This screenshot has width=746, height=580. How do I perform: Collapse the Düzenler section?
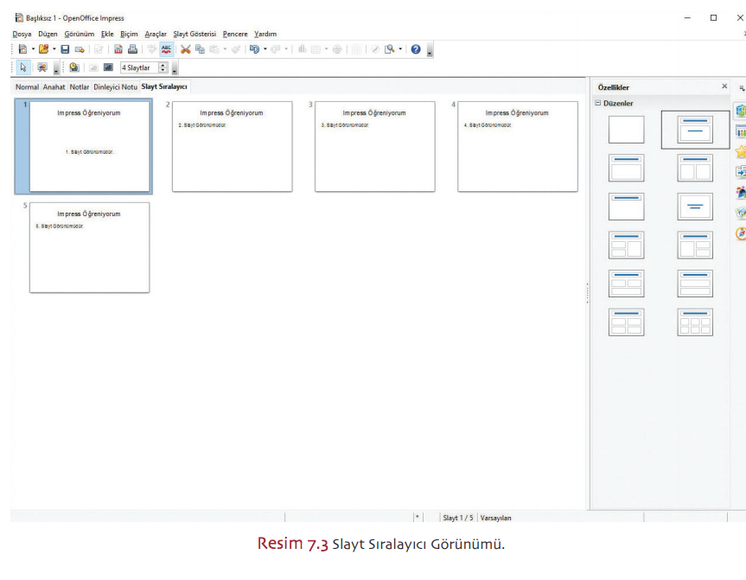597,104
